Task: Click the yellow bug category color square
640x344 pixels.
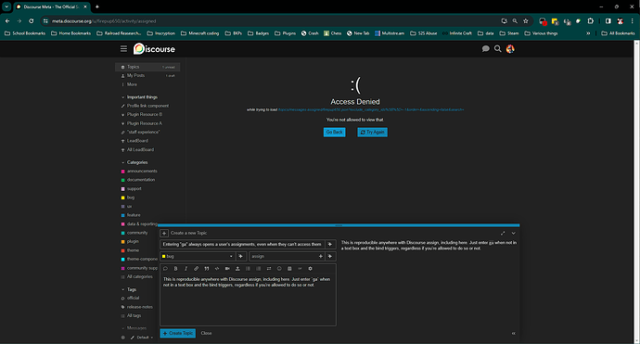Action: pos(122,197)
